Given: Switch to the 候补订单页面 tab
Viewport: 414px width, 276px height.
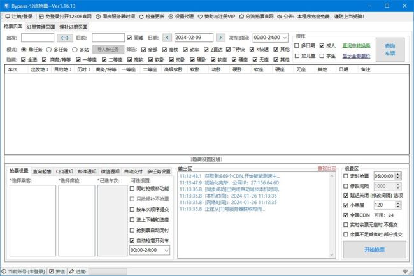Looking at the screenshot, I should click(73, 27).
